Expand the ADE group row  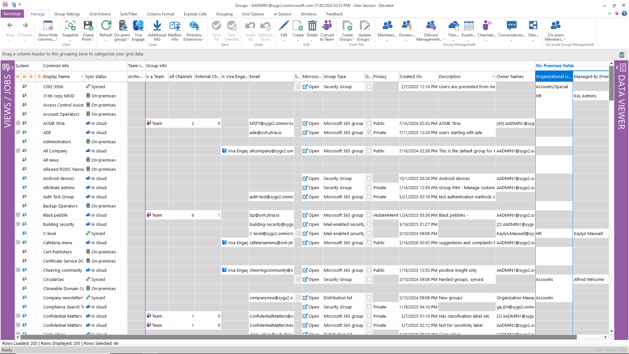point(18,132)
